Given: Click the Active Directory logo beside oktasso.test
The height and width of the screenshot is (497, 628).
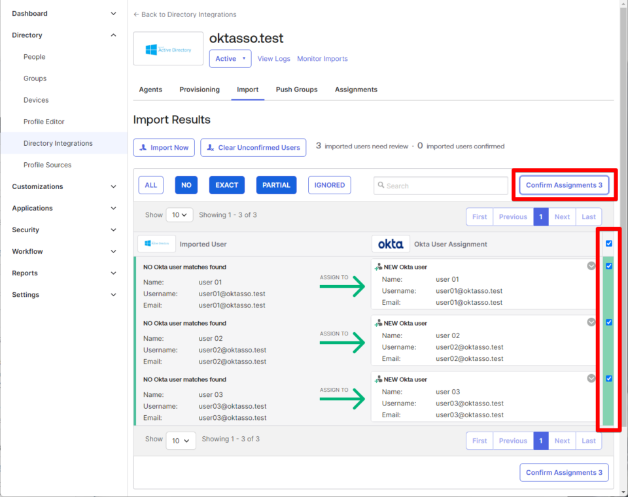Looking at the screenshot, I should pyautogui.click(x=167, y=48).
